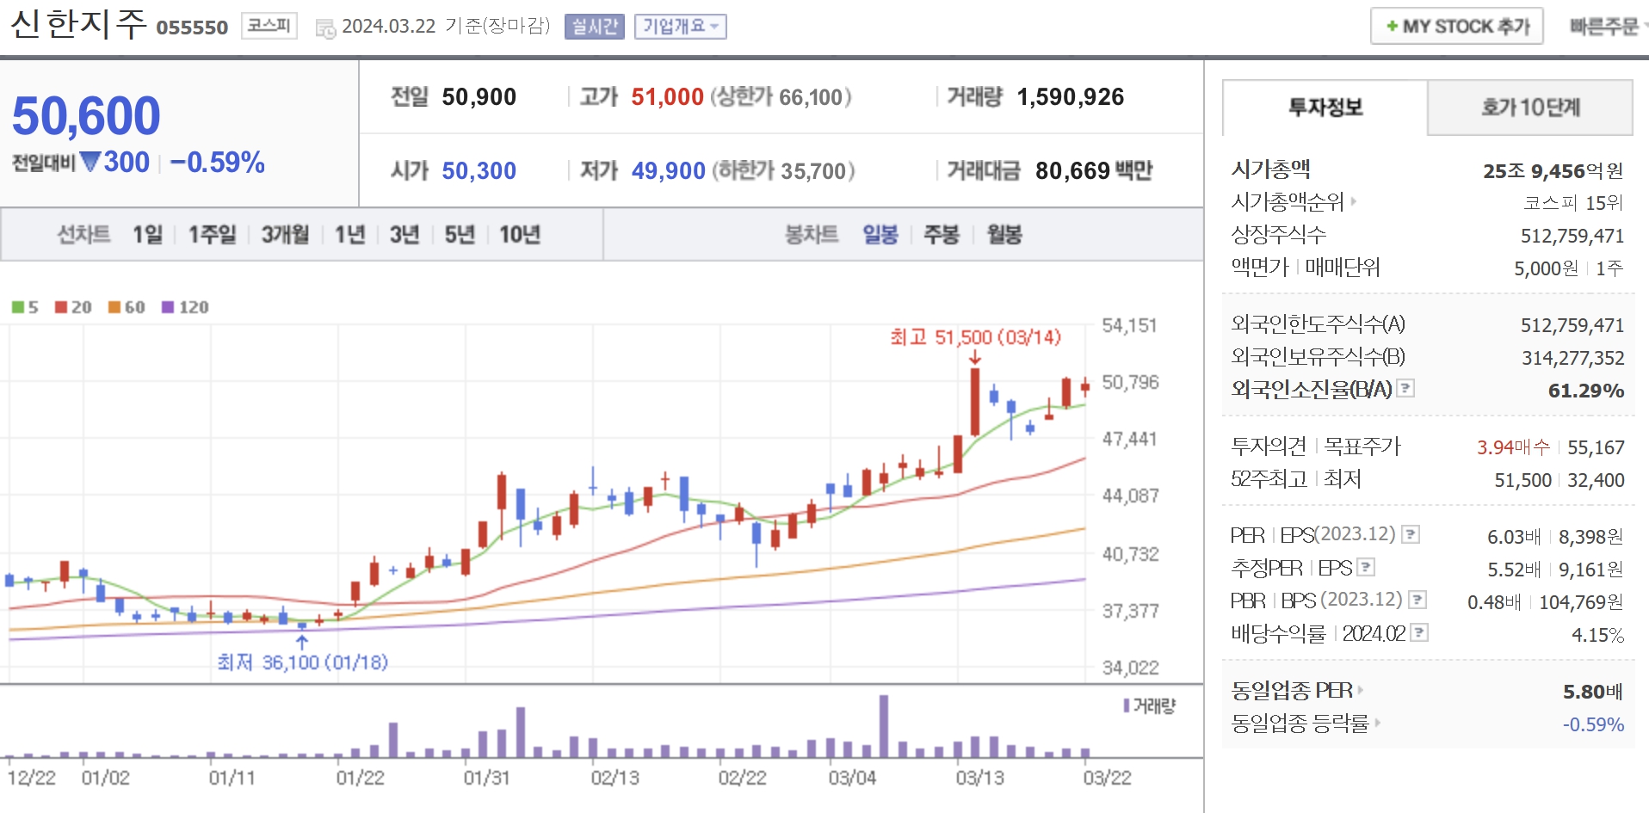This screenshot has height=813, width=1649.
Task: Select 1년 line chart period
Action: point(349,234)
